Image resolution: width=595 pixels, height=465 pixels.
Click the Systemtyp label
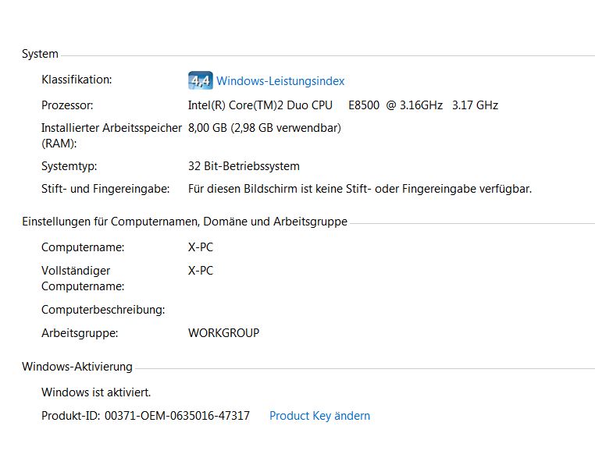pos(69,166)
